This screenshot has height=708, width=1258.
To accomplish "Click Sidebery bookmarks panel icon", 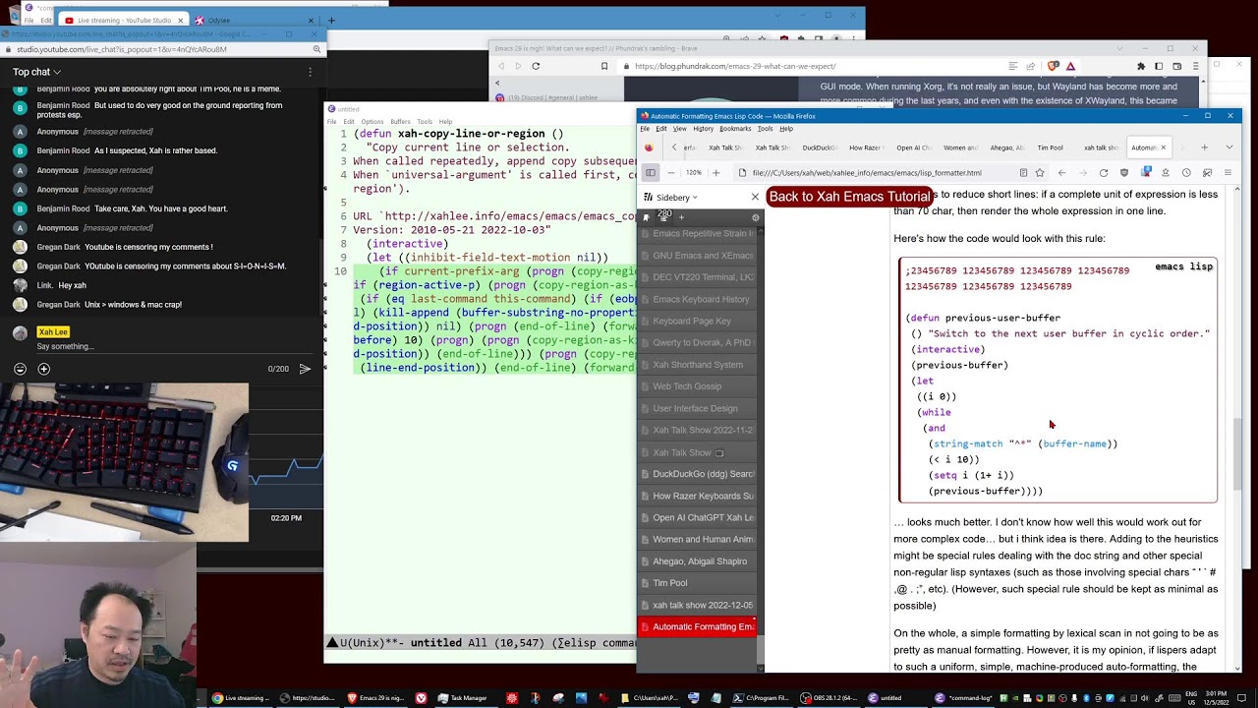I will pyautogui.click(x=647, y=217).
